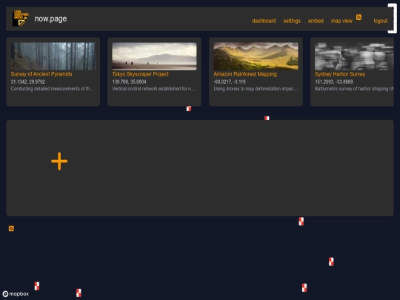This screenshot has width=400, height=300.
Task: Open the Survey of Ancient Pyramids title
Action: [x=41, y=74]
